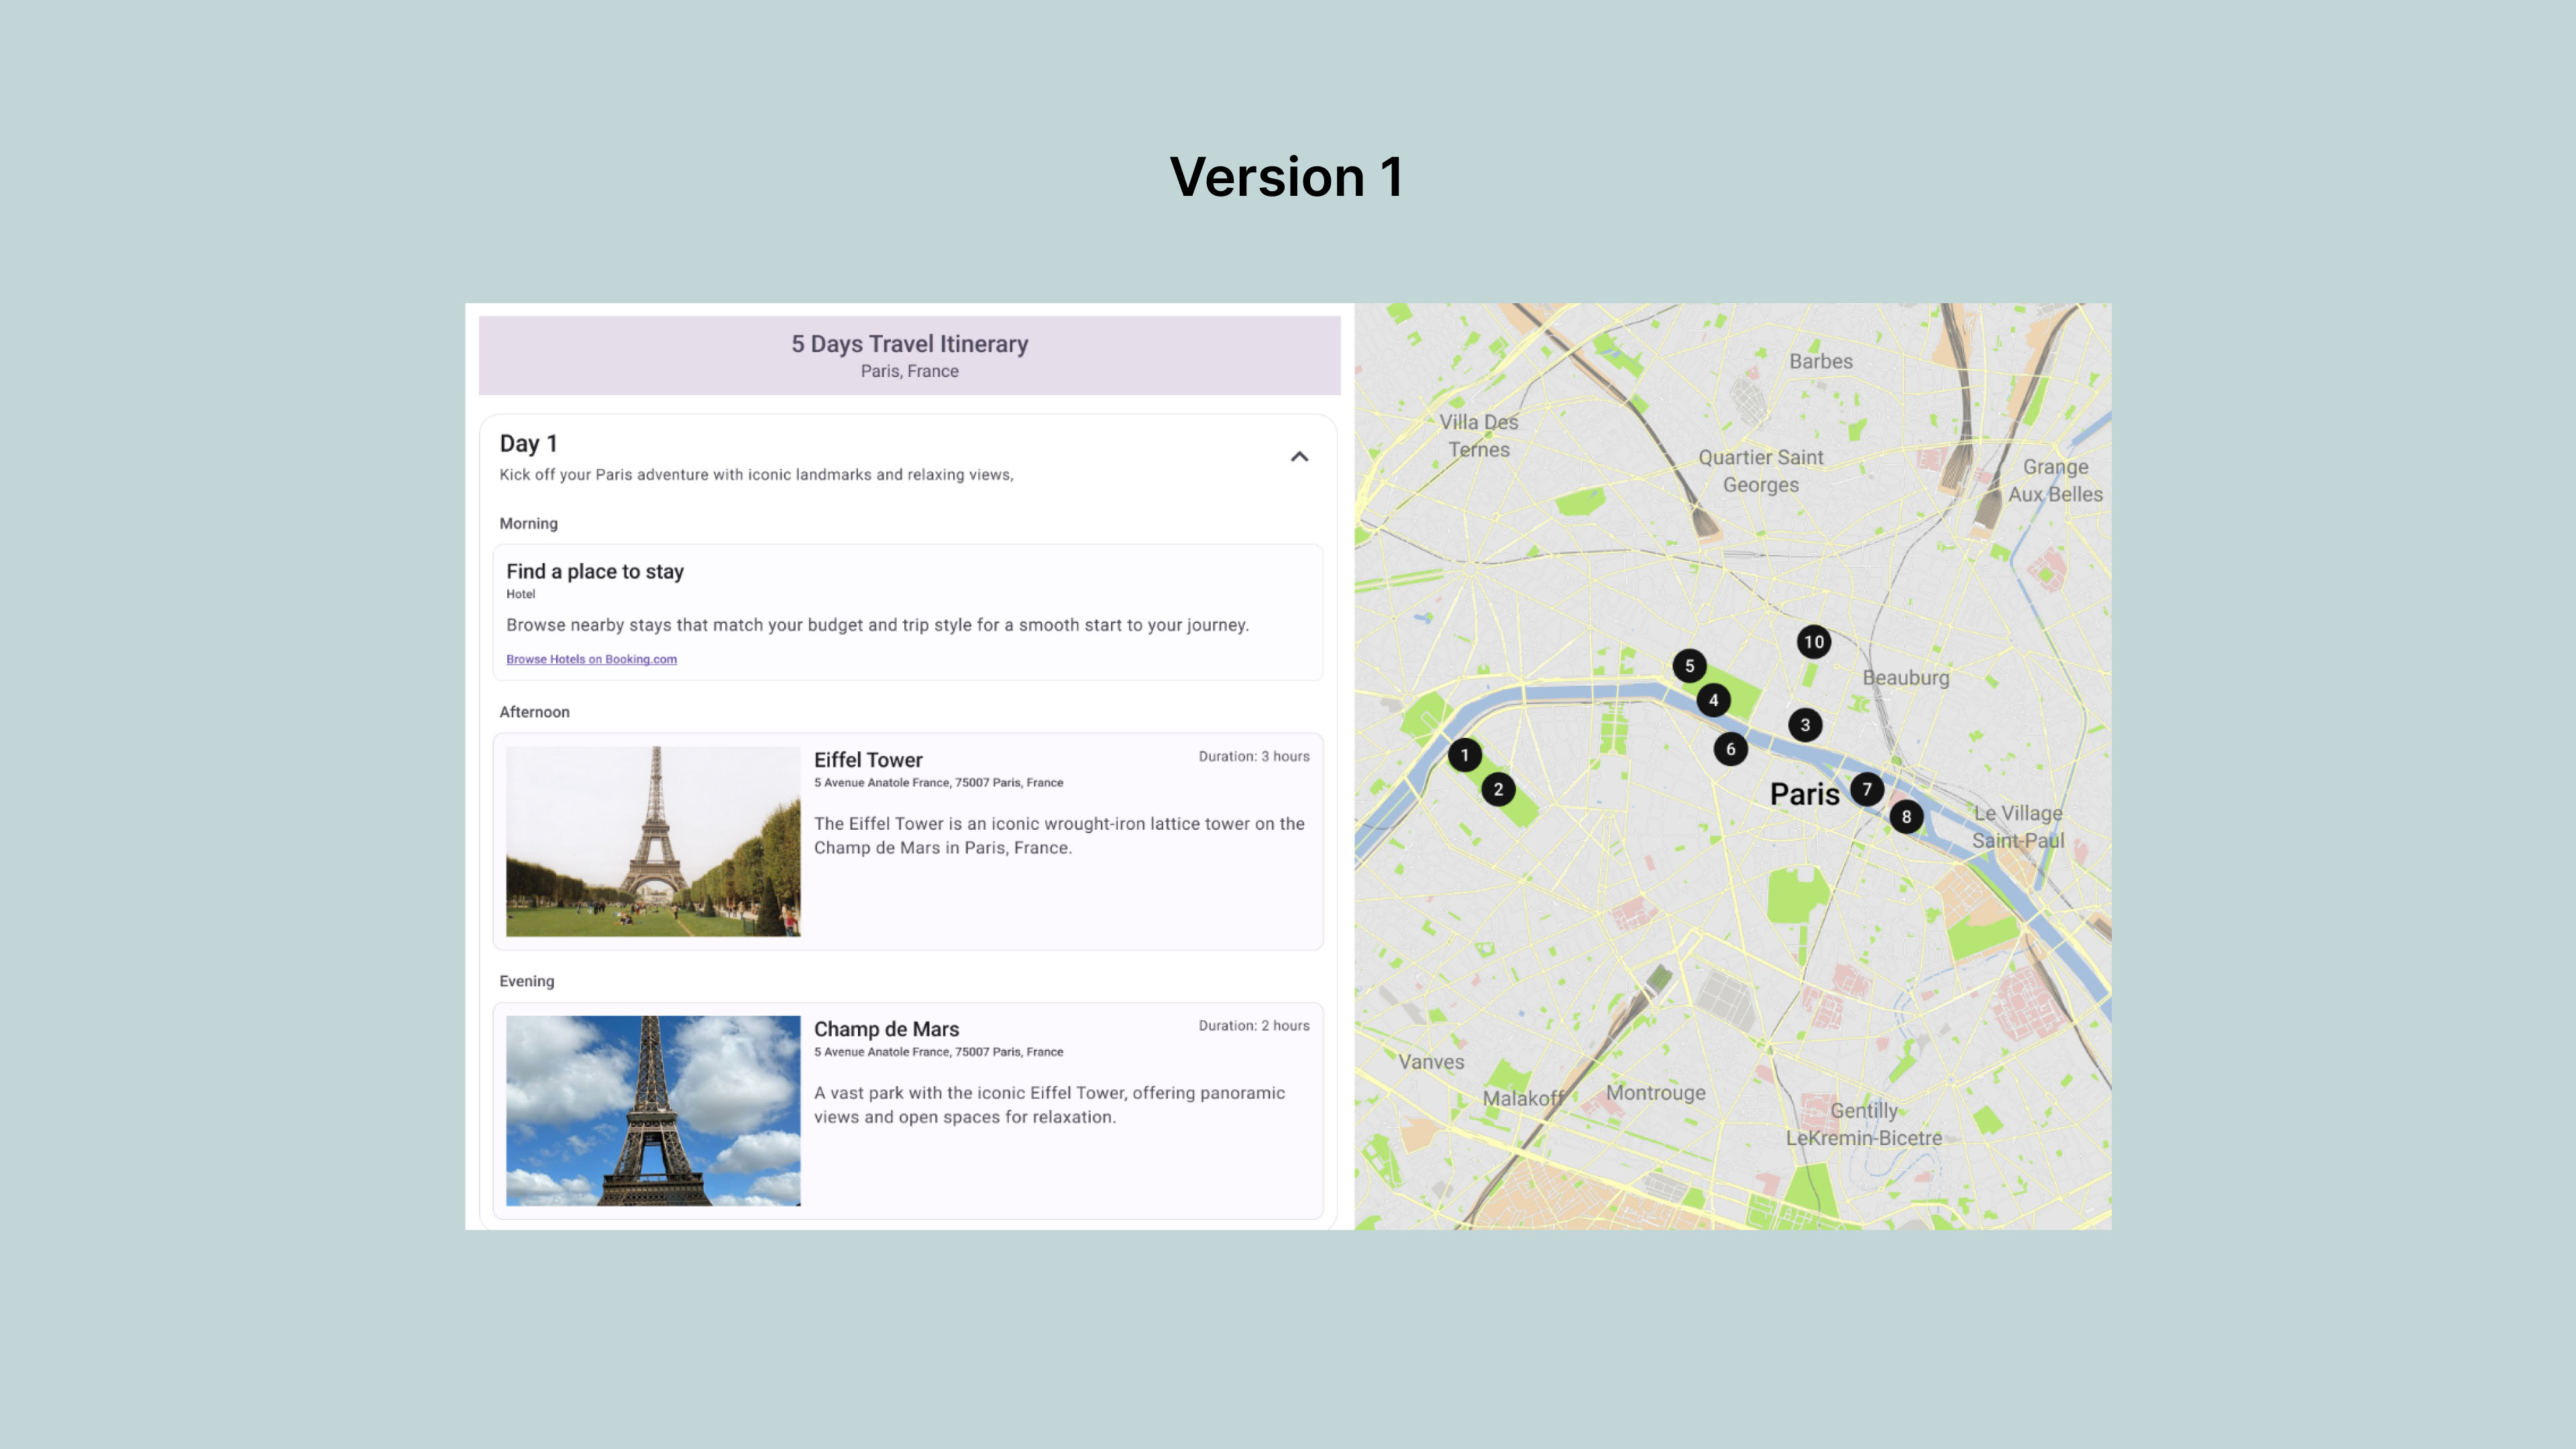Collapse the Day 1 section chevron
This screenshot has height=1449, width=2576.
coord(1299,457)
